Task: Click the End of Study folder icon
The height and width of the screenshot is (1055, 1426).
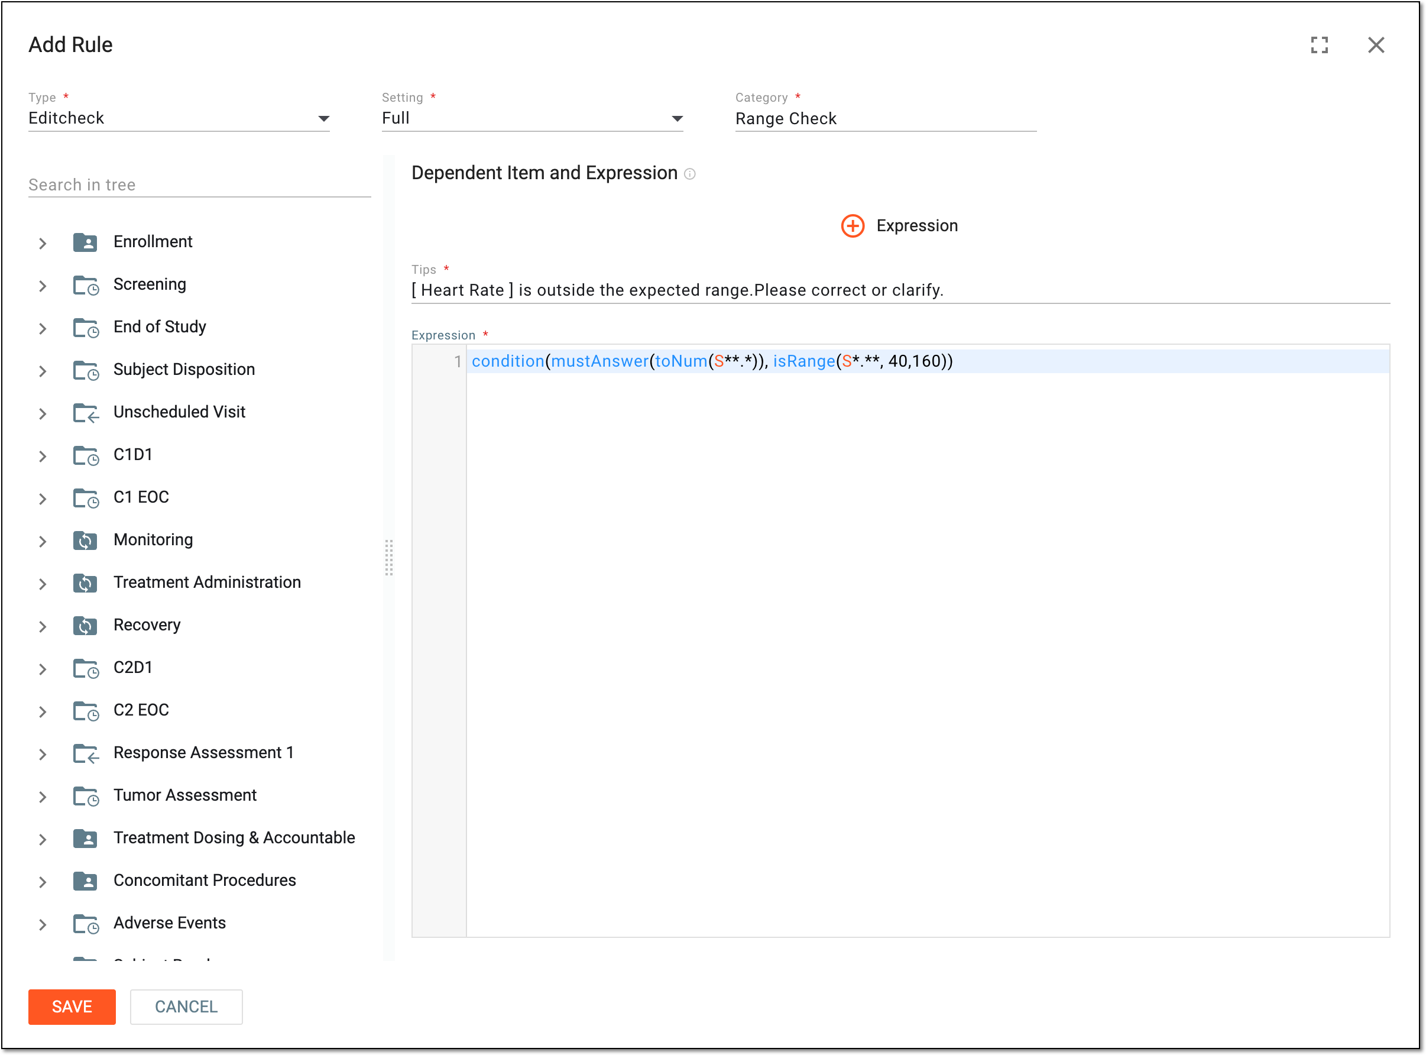Action: [86, 328]
